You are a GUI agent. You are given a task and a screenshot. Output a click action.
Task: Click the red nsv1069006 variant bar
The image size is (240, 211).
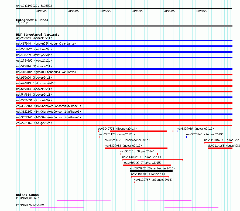click(147, 165)
